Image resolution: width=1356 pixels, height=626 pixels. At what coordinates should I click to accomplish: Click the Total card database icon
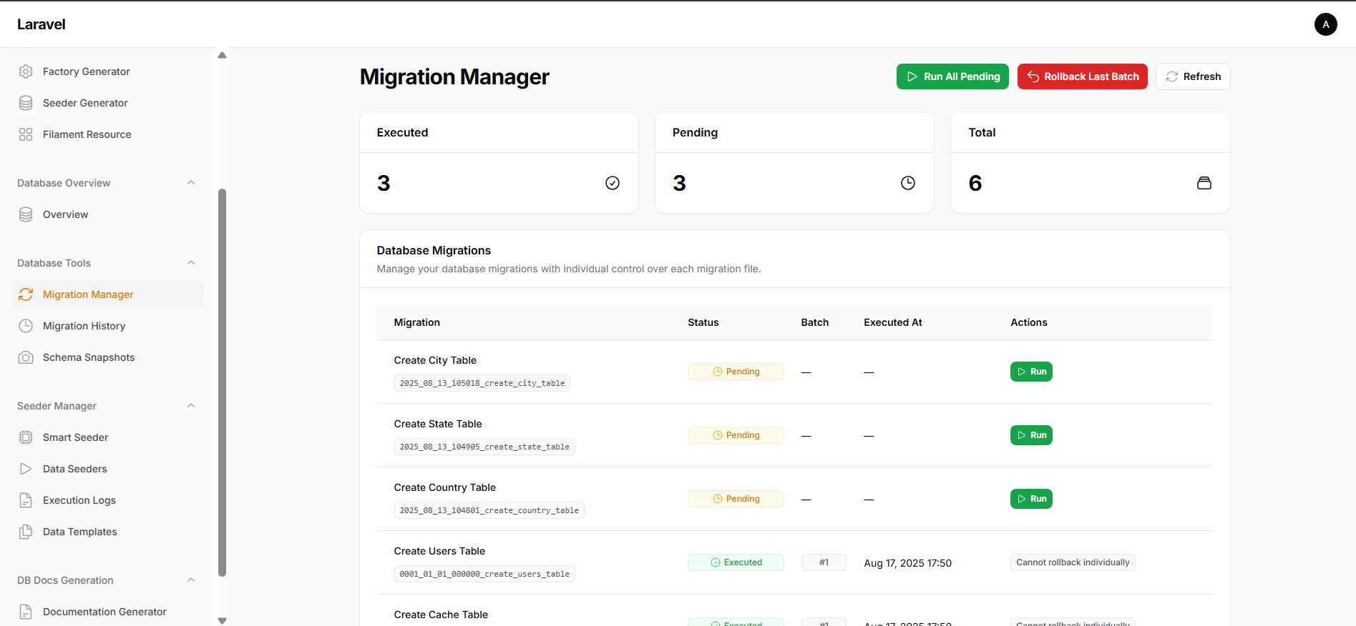pyautogui.click(x=1204, y=183)
